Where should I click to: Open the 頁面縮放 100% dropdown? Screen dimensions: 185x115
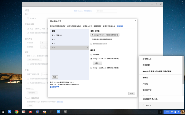44,47
